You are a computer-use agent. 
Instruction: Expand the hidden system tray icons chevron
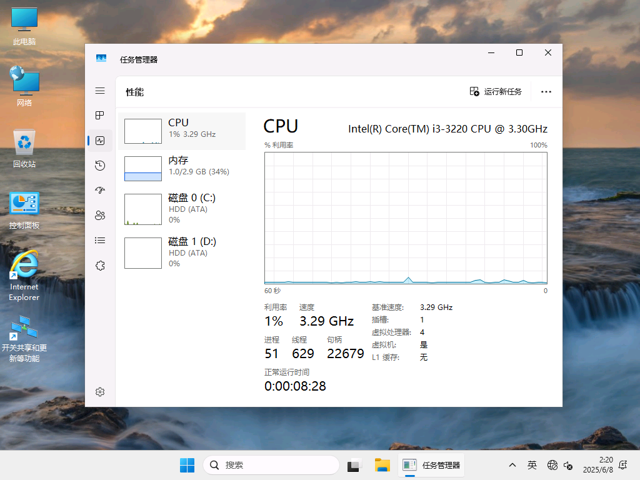512,465
